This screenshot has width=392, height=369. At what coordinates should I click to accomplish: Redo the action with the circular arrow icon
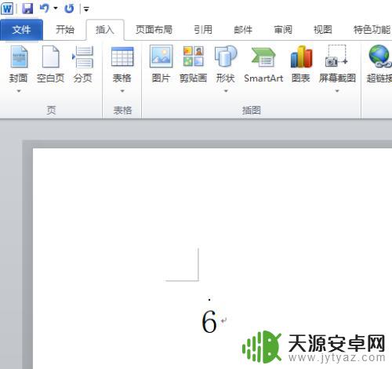pyautogui.click(x=69, y=9)
